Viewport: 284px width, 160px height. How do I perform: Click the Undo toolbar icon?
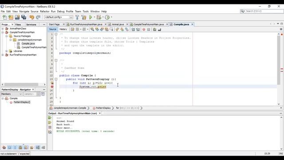[32, 17]
